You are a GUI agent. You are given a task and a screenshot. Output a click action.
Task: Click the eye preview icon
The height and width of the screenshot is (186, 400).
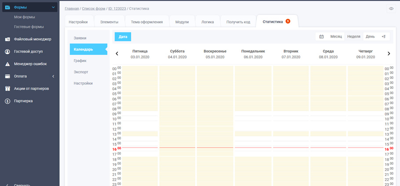click(x=391, y=9)
